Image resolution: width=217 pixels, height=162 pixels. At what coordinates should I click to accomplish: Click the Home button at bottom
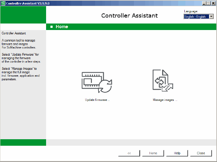tap(153, 153)
